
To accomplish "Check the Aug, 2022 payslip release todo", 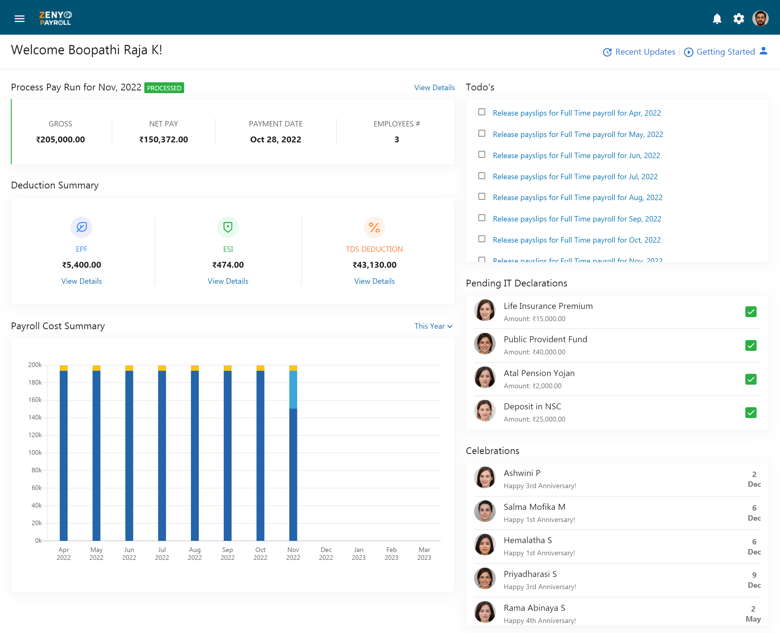I will tap(482, 197).
